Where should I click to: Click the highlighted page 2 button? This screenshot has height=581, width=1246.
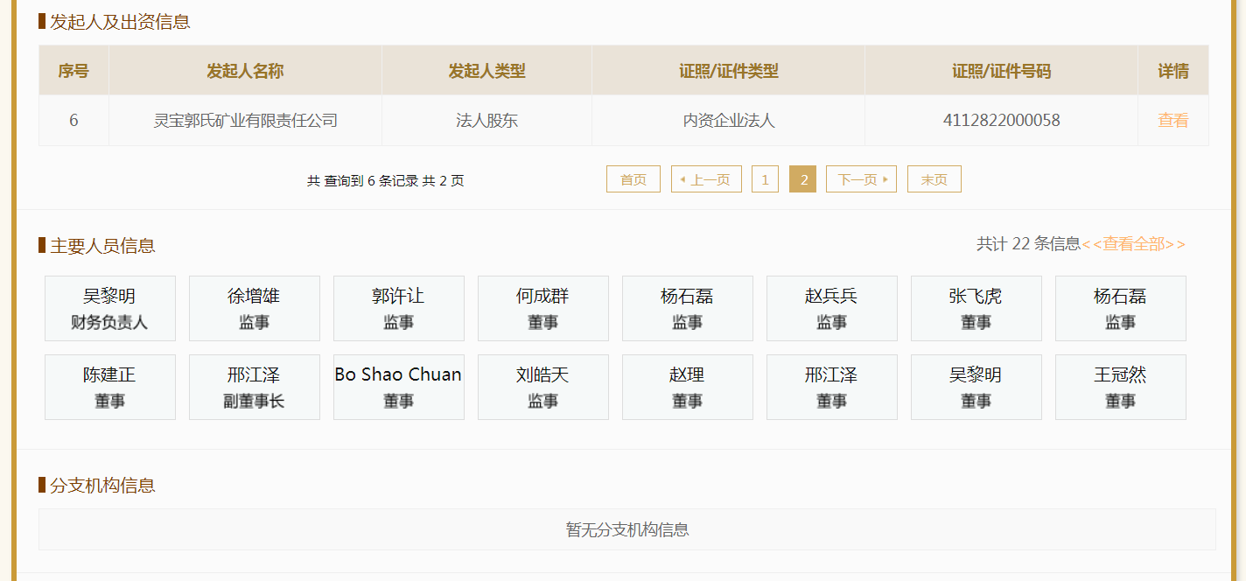coord(802,179)
